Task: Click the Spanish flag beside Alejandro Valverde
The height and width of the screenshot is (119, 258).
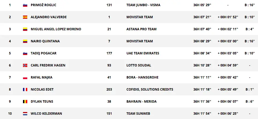Action: [x=25, y=17]
